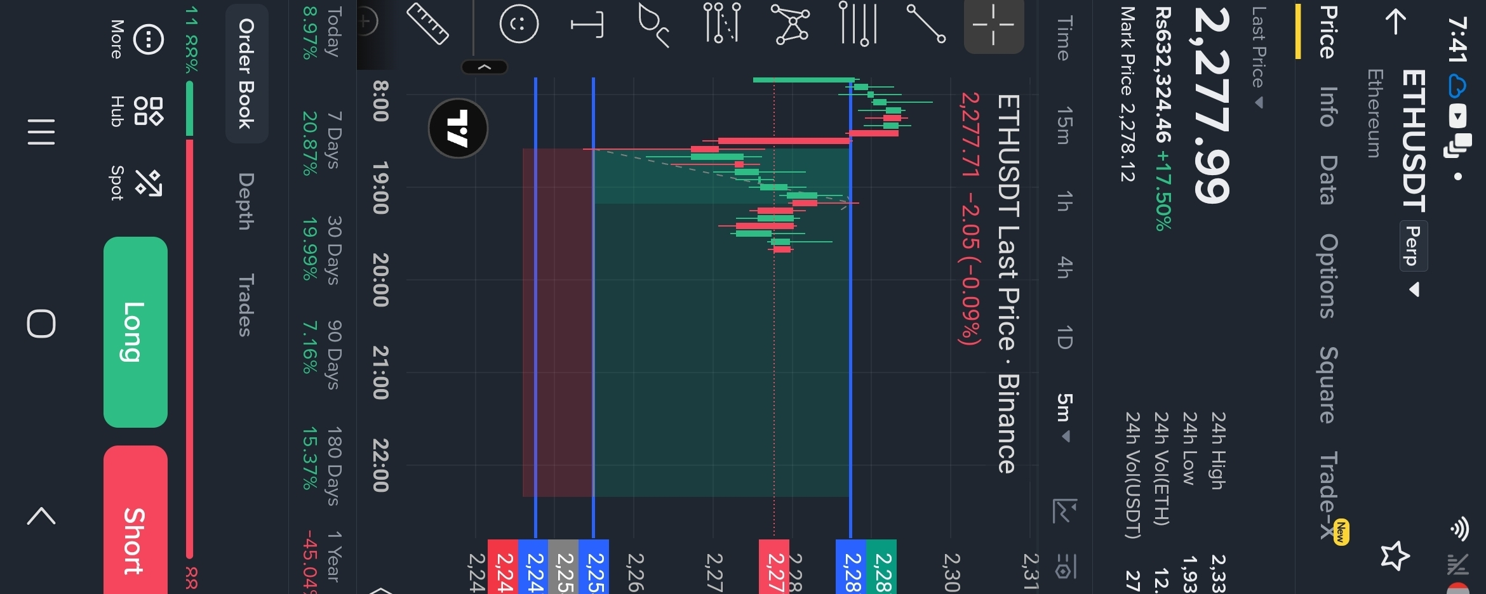Select the Time chart interval

pos(1065,38)
